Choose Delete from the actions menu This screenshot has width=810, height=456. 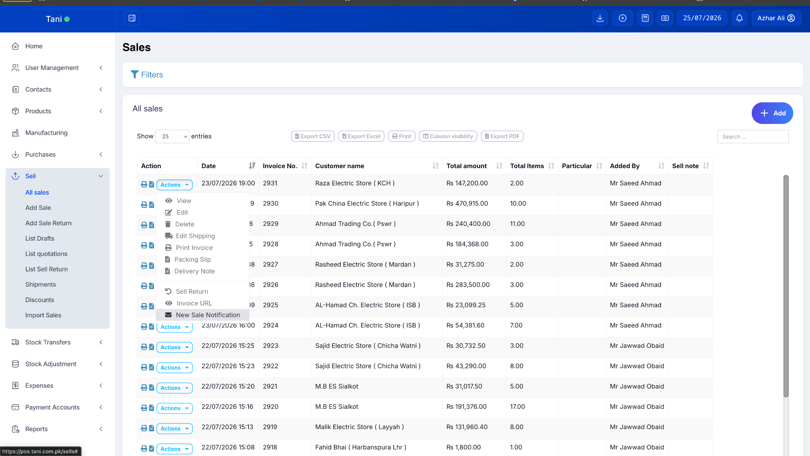tap(202, 224)
